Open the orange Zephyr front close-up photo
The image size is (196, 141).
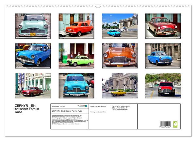[120, 56]
